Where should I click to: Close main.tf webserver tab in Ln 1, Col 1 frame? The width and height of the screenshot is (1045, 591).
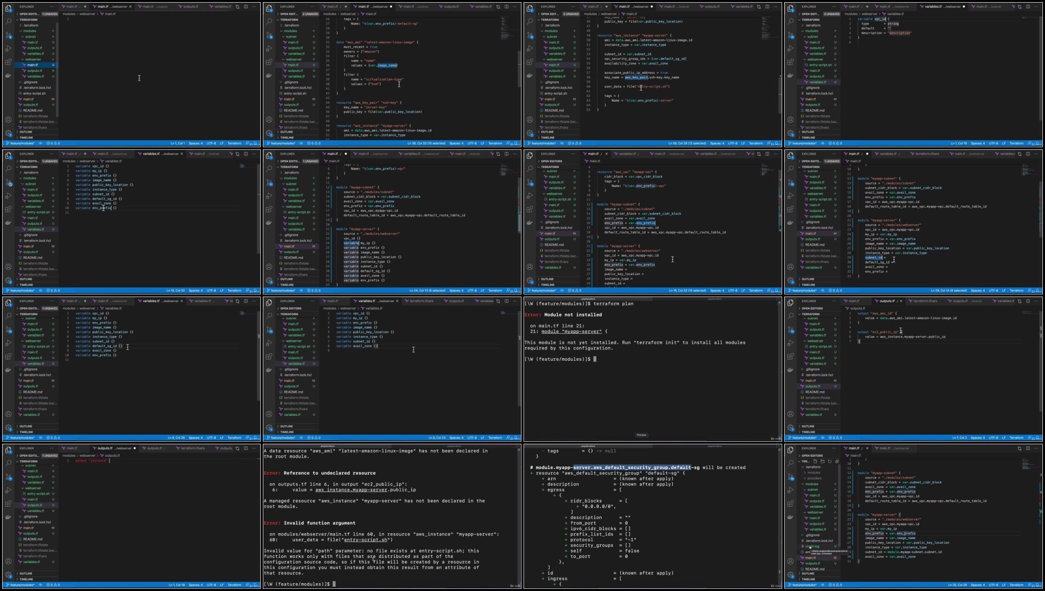coord(131,6)
